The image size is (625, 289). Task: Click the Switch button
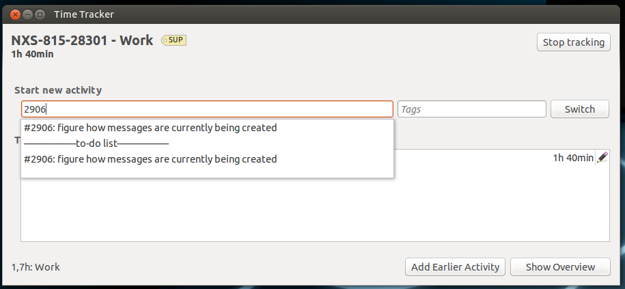point(579,109)
